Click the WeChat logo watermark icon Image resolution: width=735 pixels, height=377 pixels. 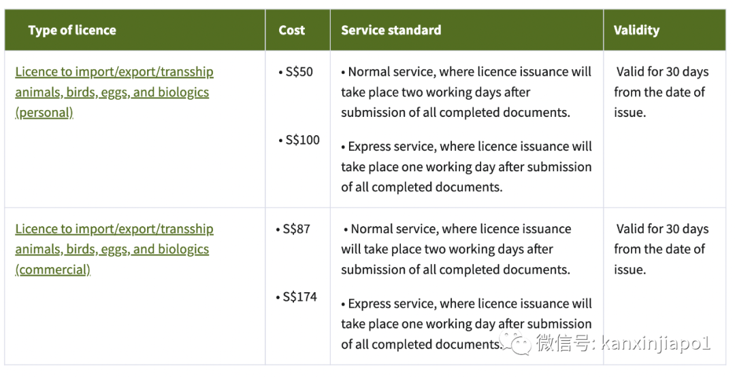point(514,344)
